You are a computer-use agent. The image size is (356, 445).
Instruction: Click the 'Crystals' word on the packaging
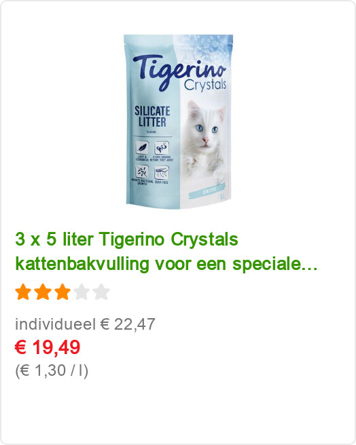(x=205, y=85)
